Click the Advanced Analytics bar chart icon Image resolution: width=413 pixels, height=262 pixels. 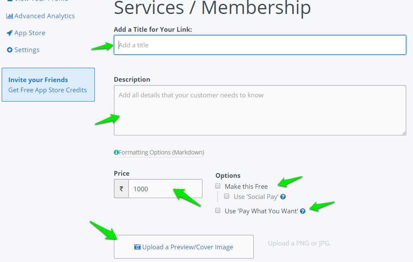point(9,16)
